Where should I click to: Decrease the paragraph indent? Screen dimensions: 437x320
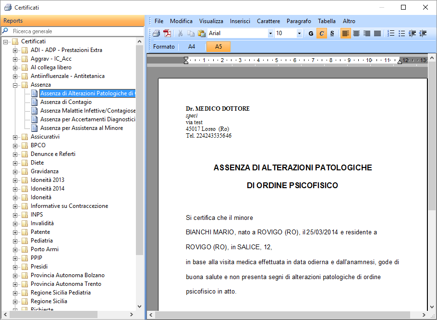423,34
